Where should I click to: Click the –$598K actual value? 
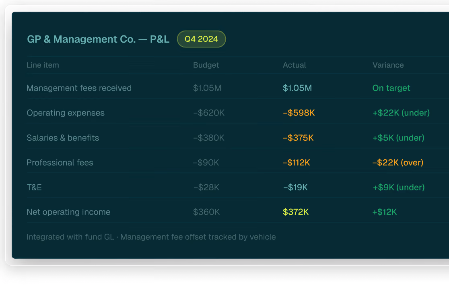(299, 113)
